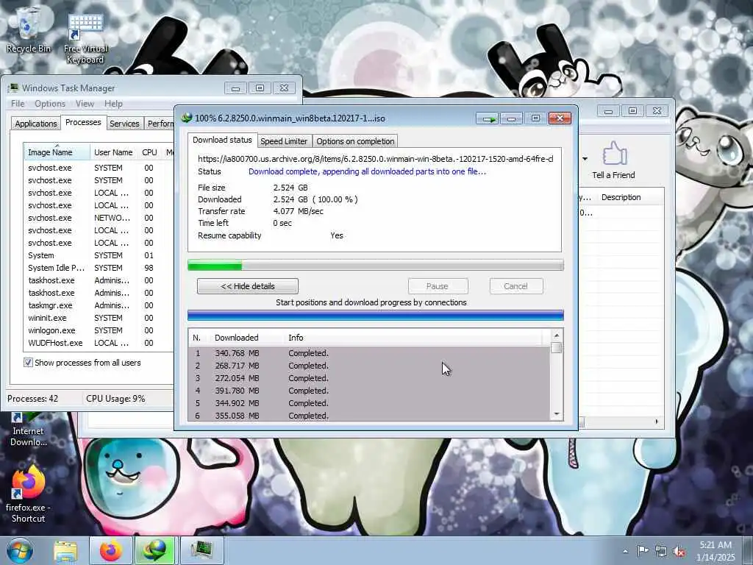Sort processes by Image Name column
Screen dimensions: 753x565
pos(56,152)
